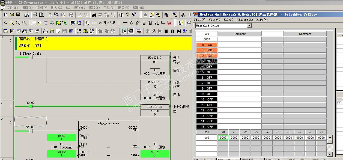Select the arrow selection tool
This screenshot has width=343, height=160.
pyautogui.click(x=87, y=23)
